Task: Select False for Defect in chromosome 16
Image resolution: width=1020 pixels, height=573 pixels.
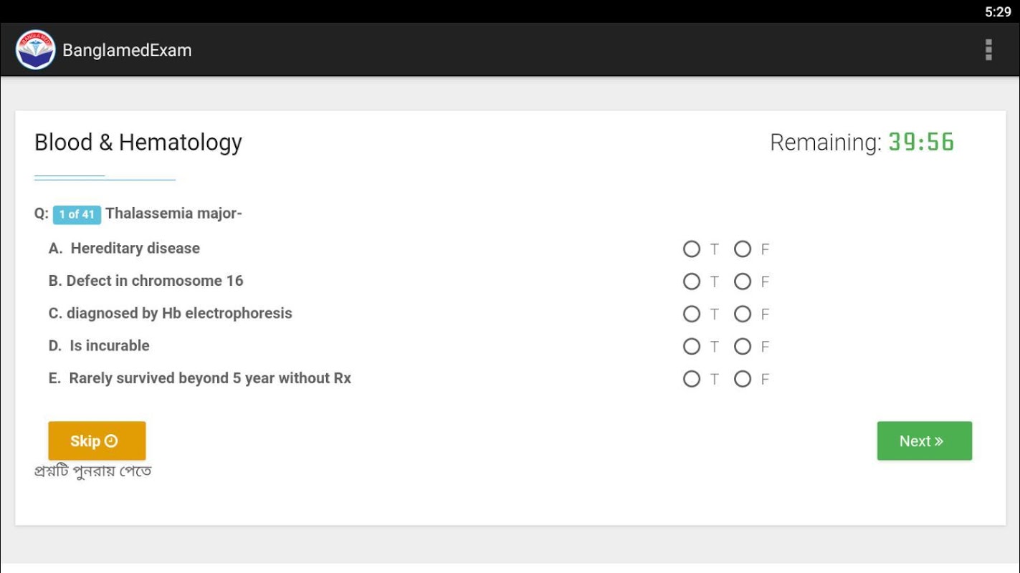Action: coord(743,281)
